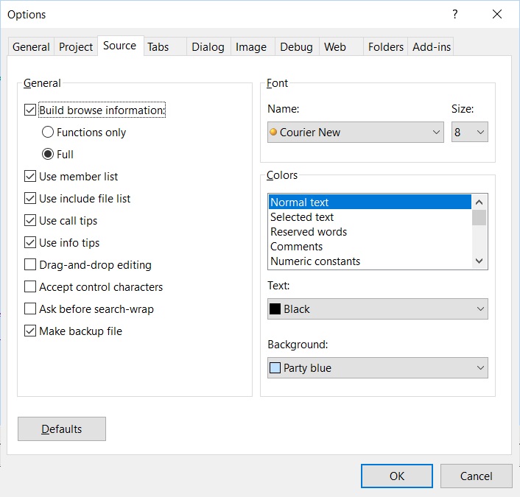Select the Source tab

click(x=120, y=46)
